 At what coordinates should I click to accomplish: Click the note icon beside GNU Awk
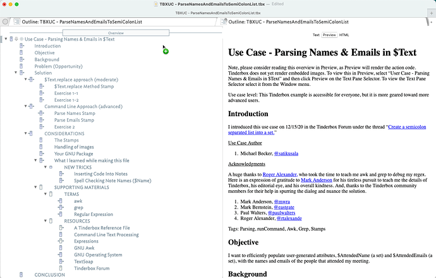[x=61, y=248]
